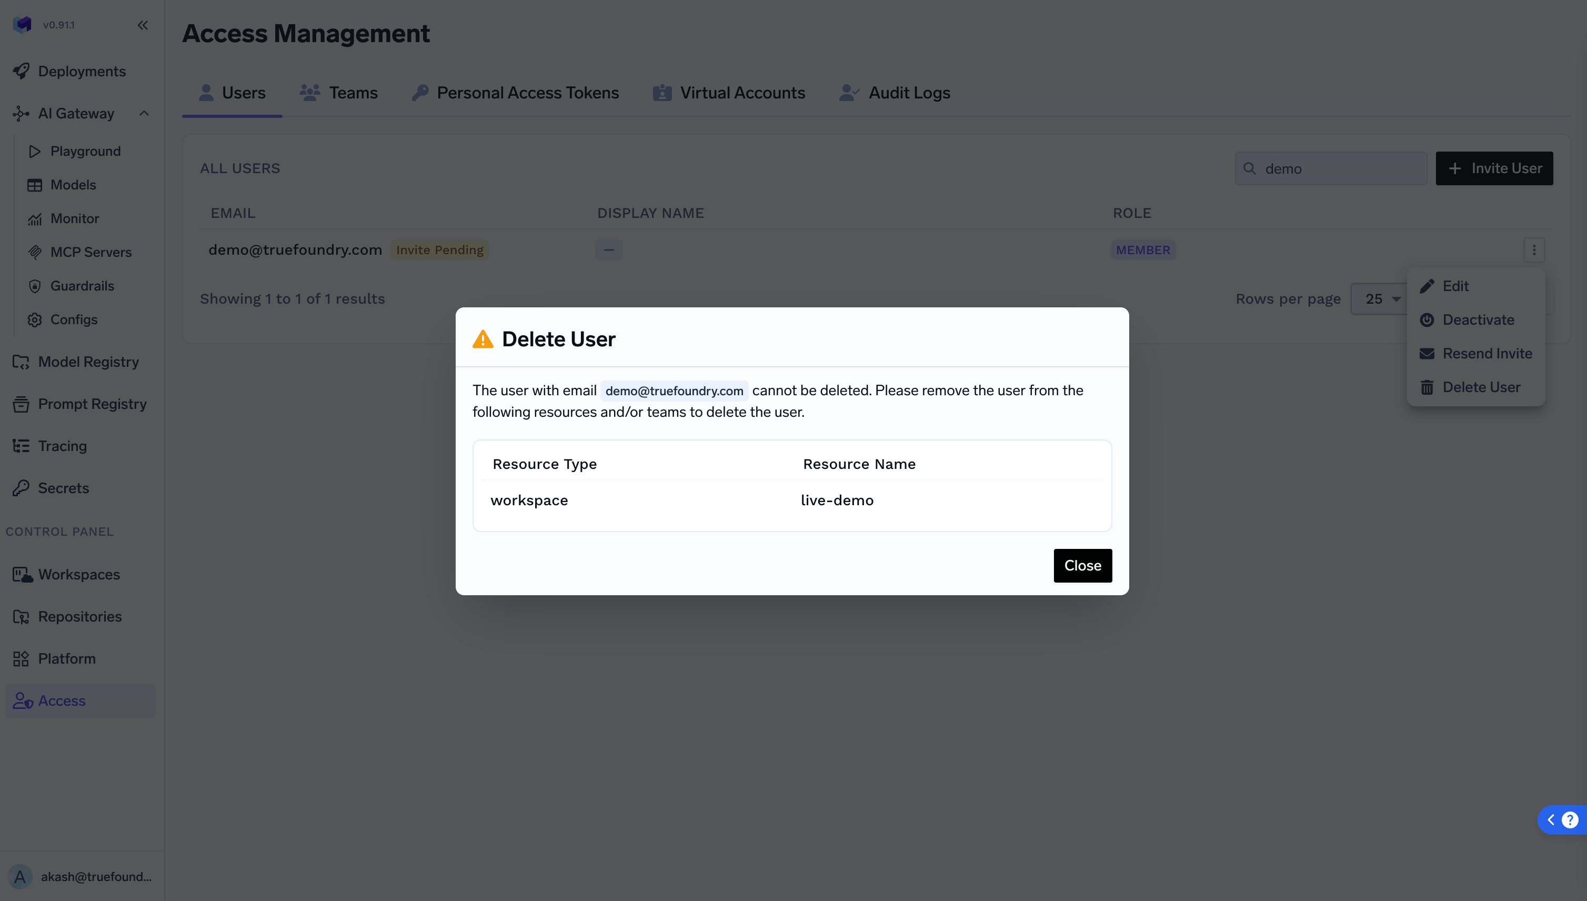
Task: Click the Delete User trash icon
Action: 1427,387
